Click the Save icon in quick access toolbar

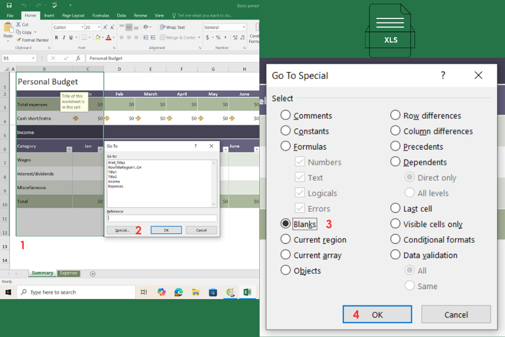tap(9, 5)
